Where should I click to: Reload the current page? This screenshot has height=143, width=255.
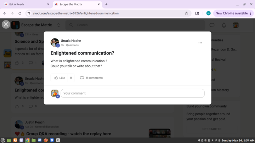20,13
